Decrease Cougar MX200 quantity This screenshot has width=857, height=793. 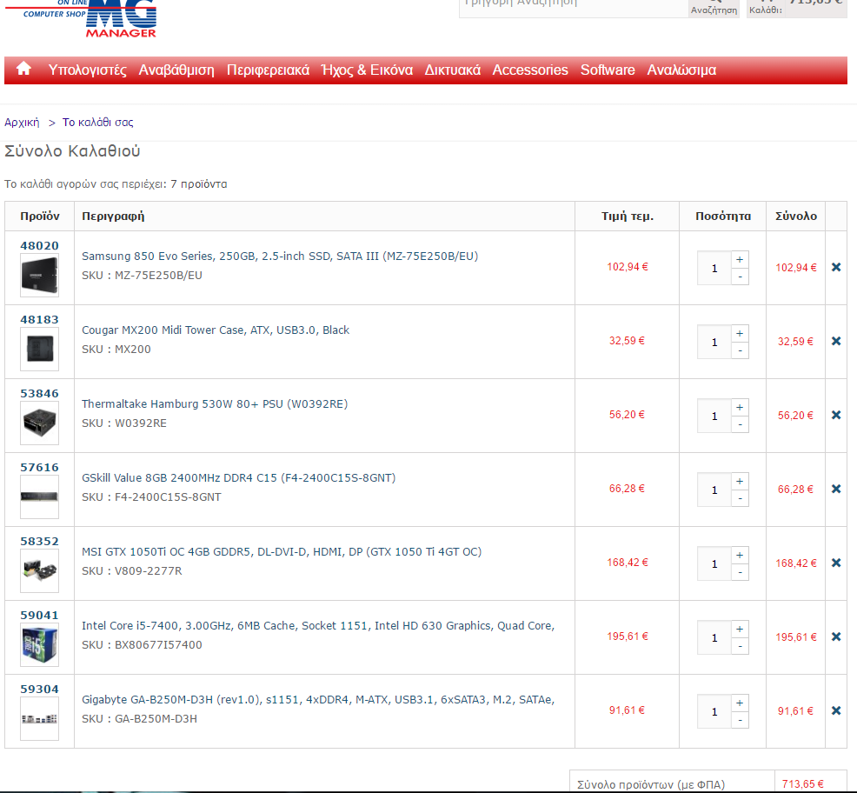click(x=740, y=350)
